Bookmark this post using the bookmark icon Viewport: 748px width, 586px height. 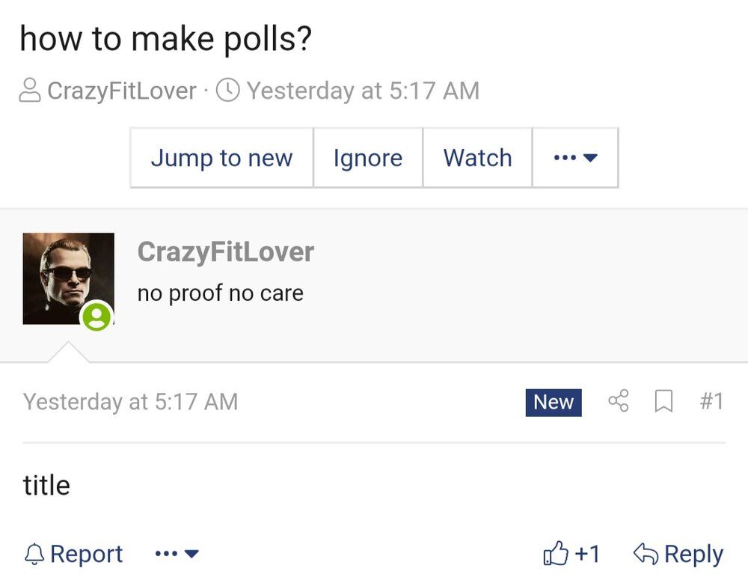pyautogui.click(x=663, y=402)
